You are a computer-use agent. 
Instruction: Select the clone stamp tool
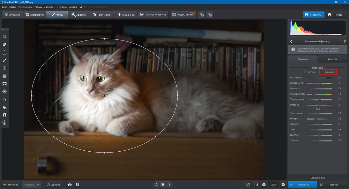coord(5,52)
